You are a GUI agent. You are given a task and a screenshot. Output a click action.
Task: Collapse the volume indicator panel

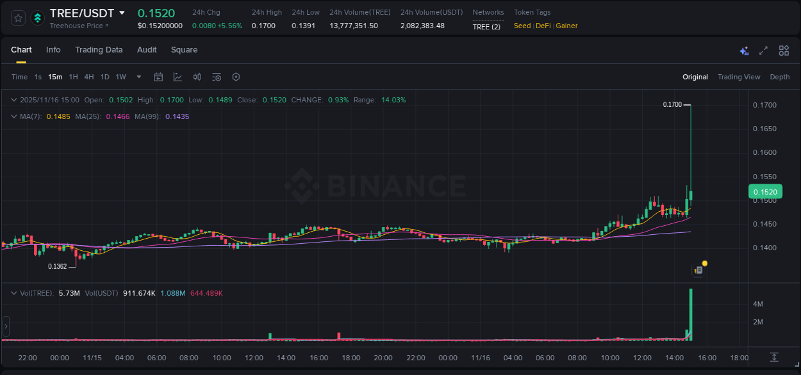tap(14, 292)
